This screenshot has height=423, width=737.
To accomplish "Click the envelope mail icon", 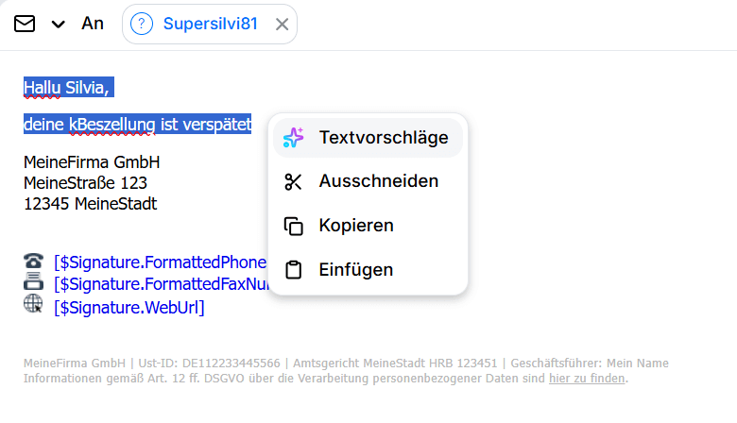I will pos(25,24).
